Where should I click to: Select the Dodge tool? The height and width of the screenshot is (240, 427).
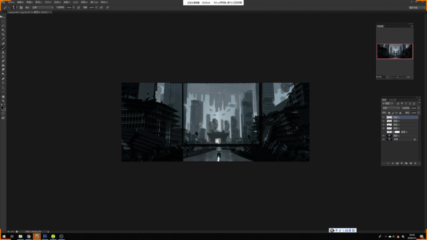[4, 74]
